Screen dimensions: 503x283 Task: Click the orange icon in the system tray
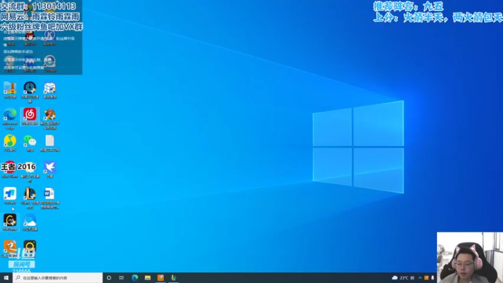coord(426,278)
